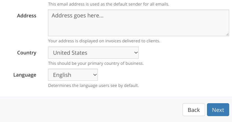Click the Country field label
This screenshot has width=232, height=122.
[27, 53]
